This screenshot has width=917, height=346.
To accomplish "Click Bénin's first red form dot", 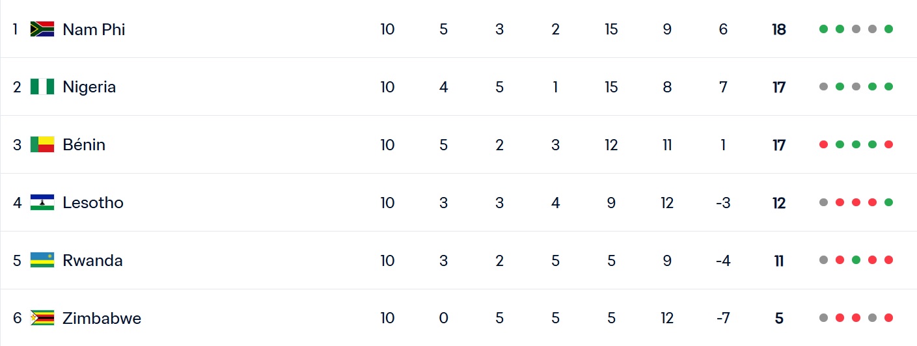I will point(824,144).
